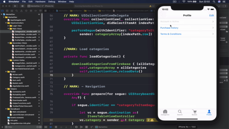Open Purchase history row in simulator
The image size is (229, 129).
click(187, 28)
